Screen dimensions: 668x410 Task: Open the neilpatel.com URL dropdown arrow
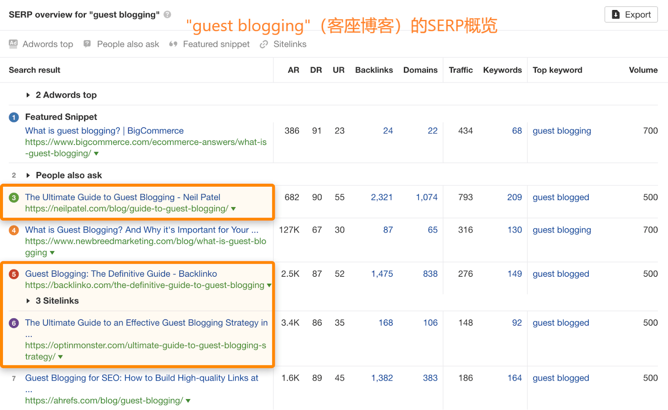point(233,209)
